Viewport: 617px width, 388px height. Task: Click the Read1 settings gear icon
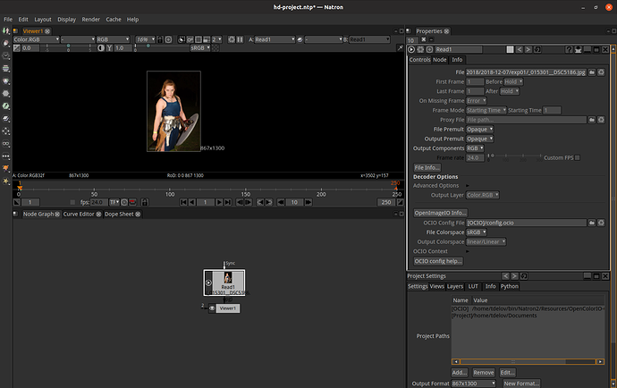420,49
